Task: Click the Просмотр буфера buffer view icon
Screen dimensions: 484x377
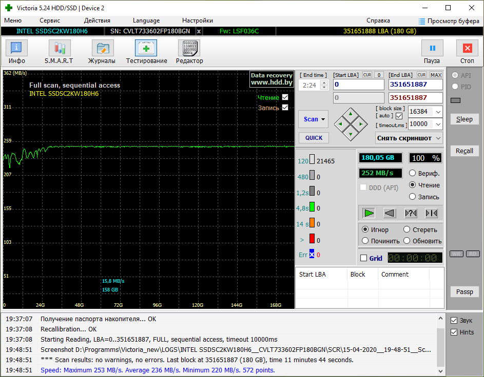Action: pyautogui.click(x=422, y=21)
